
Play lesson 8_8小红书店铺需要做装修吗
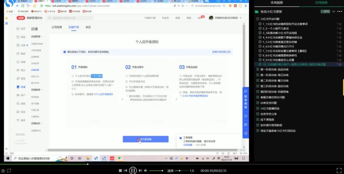tap(280, 55)
